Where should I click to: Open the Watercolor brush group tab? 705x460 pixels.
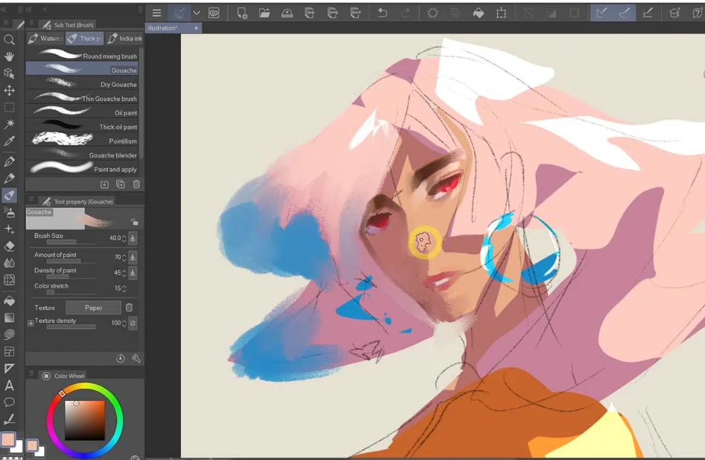(45, 39)
